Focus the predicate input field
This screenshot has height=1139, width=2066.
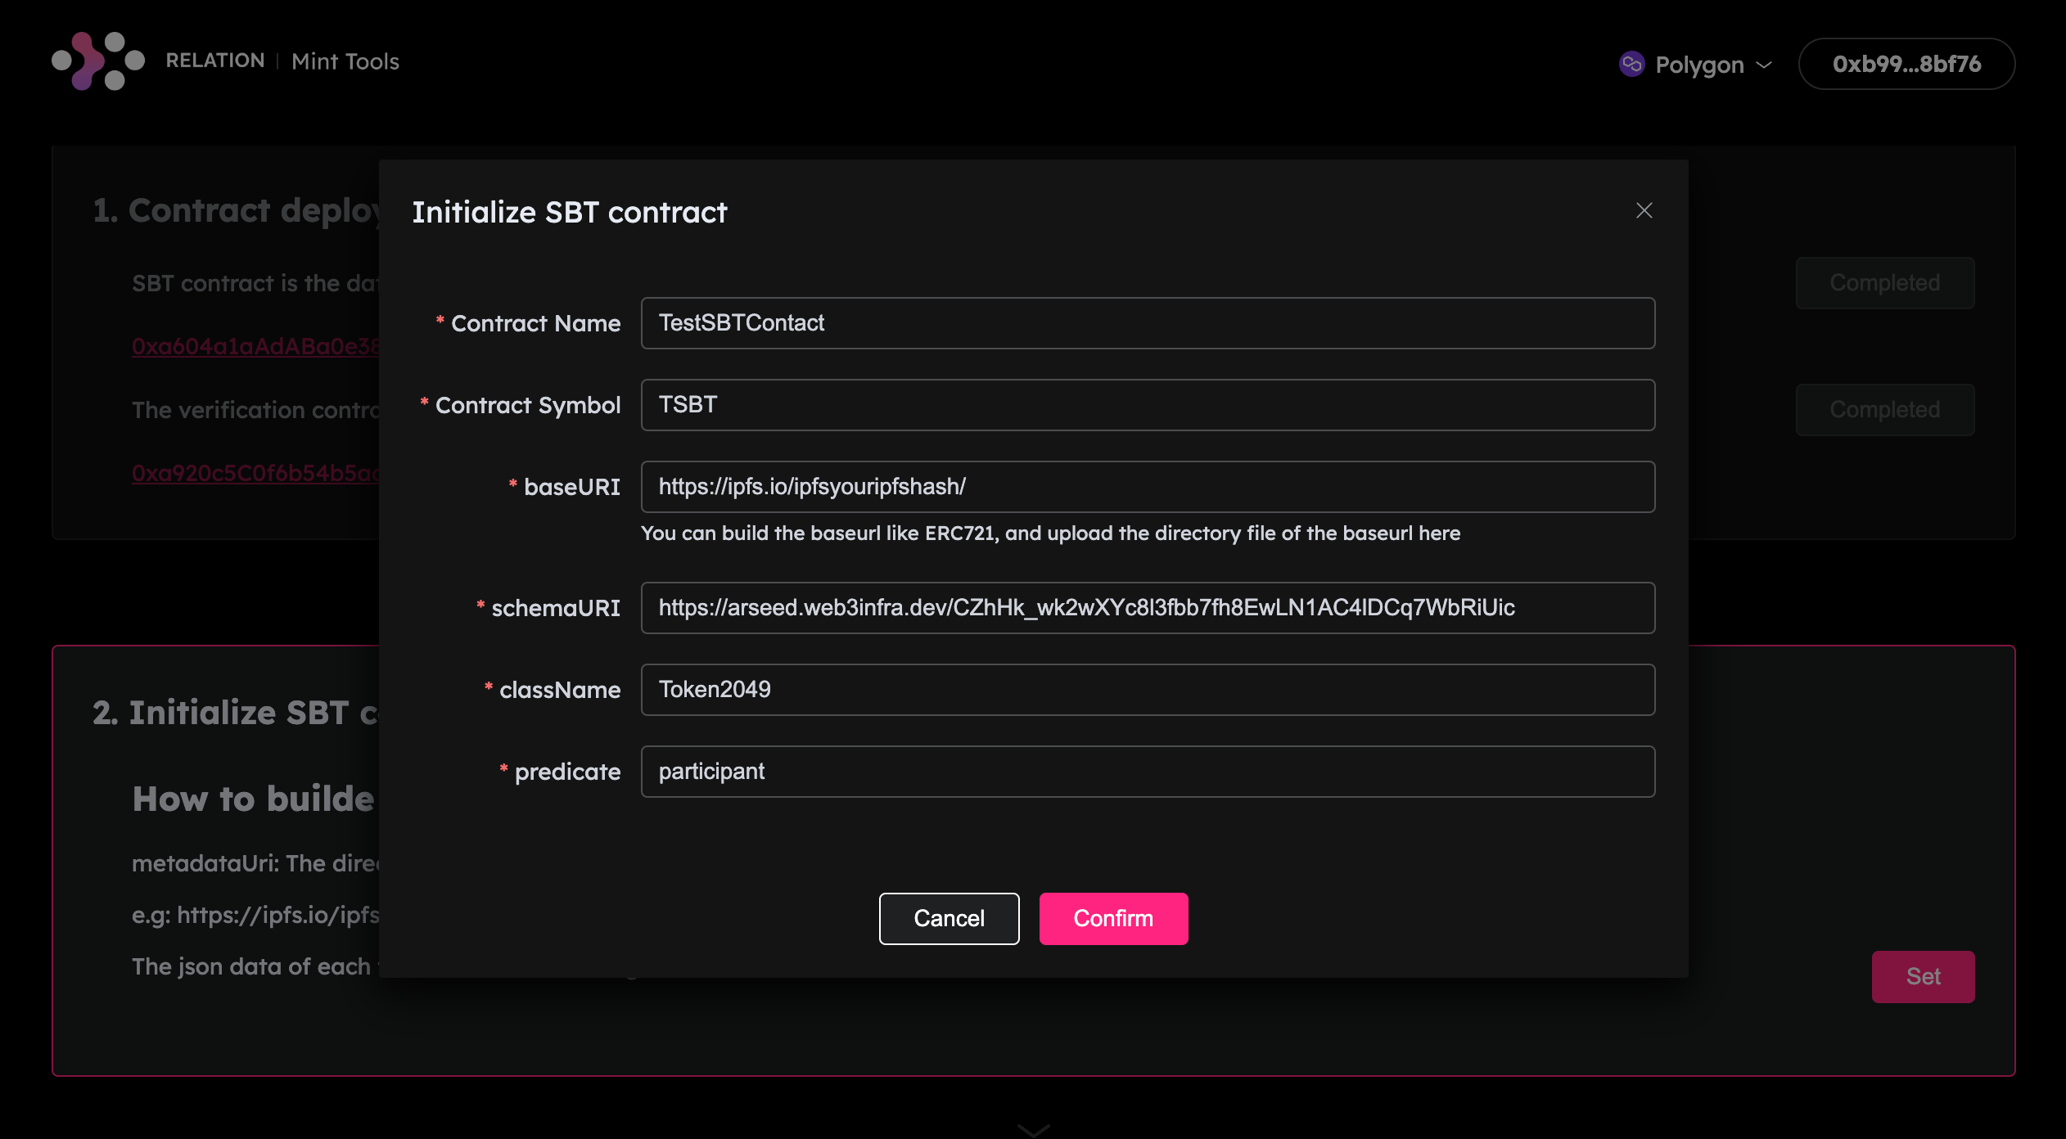click(1147, 772)
